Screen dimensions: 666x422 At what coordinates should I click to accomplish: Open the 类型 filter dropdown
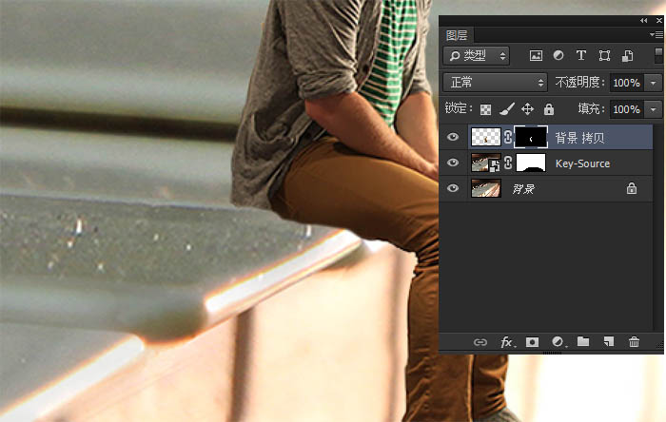click(x=477, y=55)
